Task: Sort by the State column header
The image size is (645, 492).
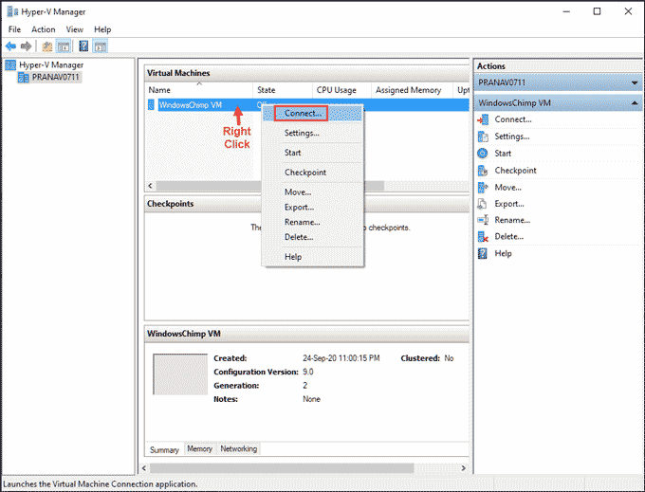Action: (283, 90)
